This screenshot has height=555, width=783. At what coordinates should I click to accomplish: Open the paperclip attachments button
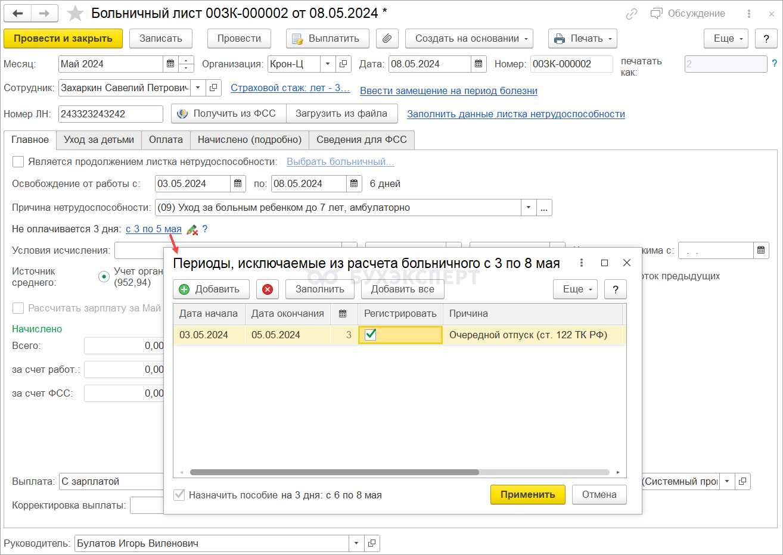coord(387,39)
